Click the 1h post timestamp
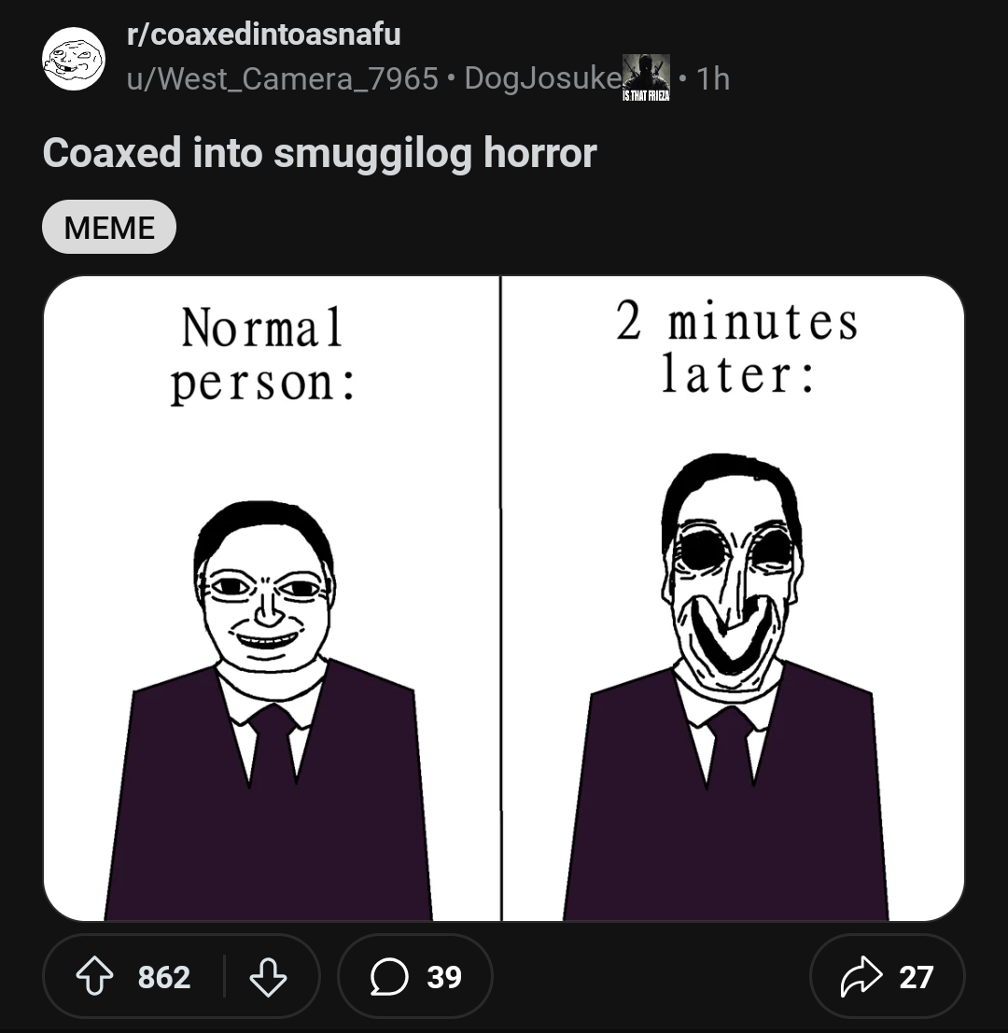This screenshot has height=1033, width=1008. (714, 78)
